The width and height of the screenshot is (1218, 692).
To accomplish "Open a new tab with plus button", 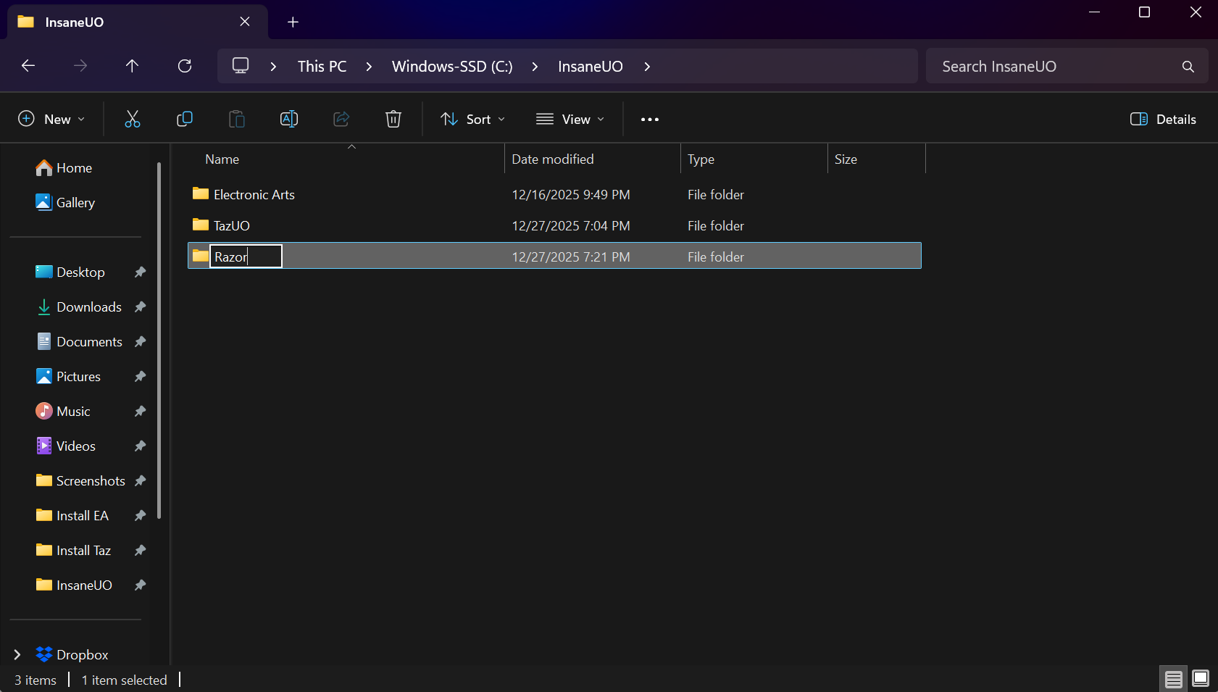I will pyautogui.click(x=293, y=22).
